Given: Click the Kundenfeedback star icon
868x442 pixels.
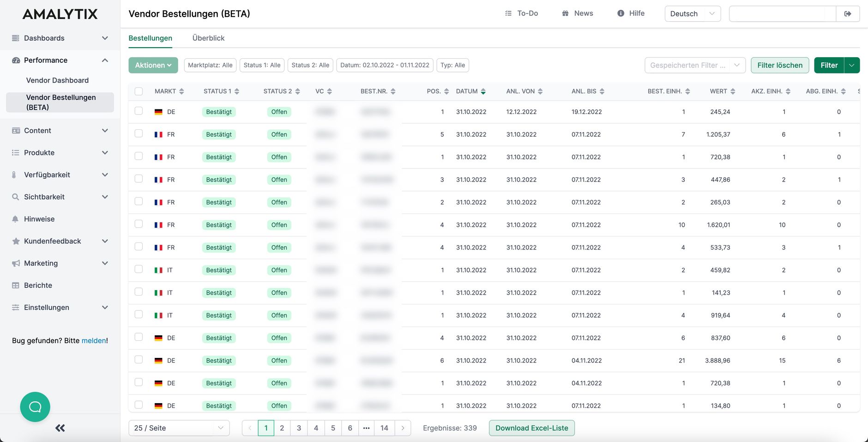Looking at the screenshot, I should click(x=16, y=241).
